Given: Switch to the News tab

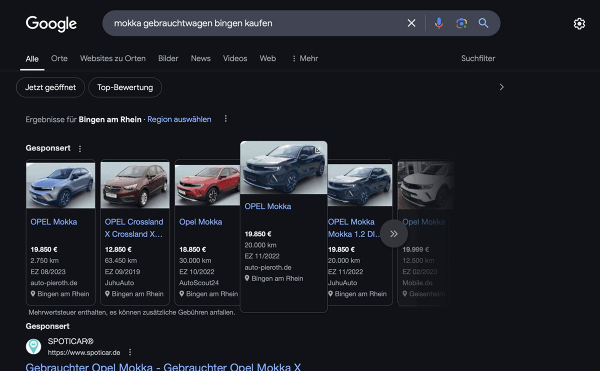Looking at the screenshot, I should 200,58.
